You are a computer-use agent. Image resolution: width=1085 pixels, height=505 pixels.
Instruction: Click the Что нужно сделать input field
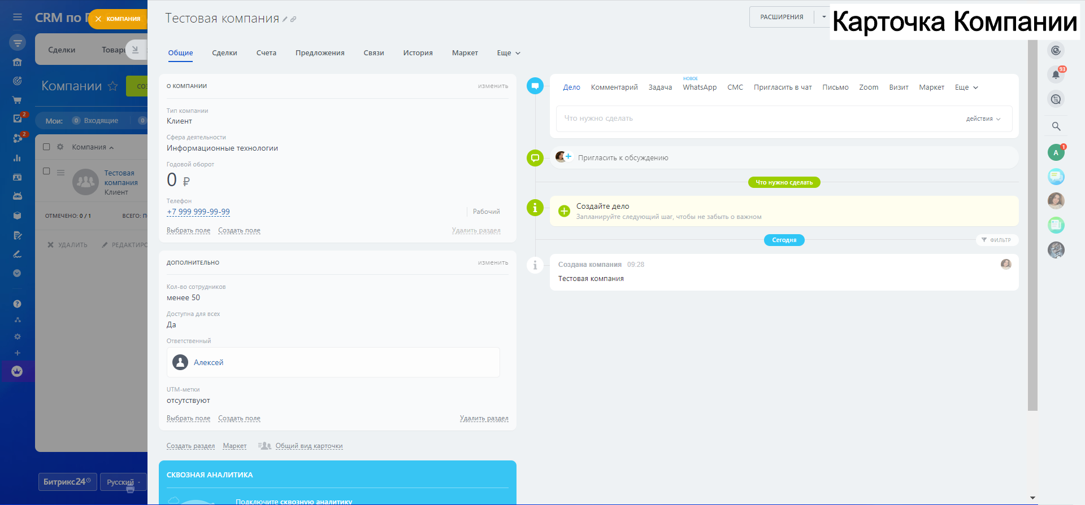[x=757, y=118]
